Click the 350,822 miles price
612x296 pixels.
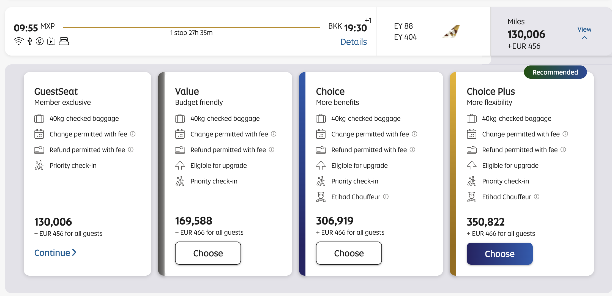click(x=486, y=222)
